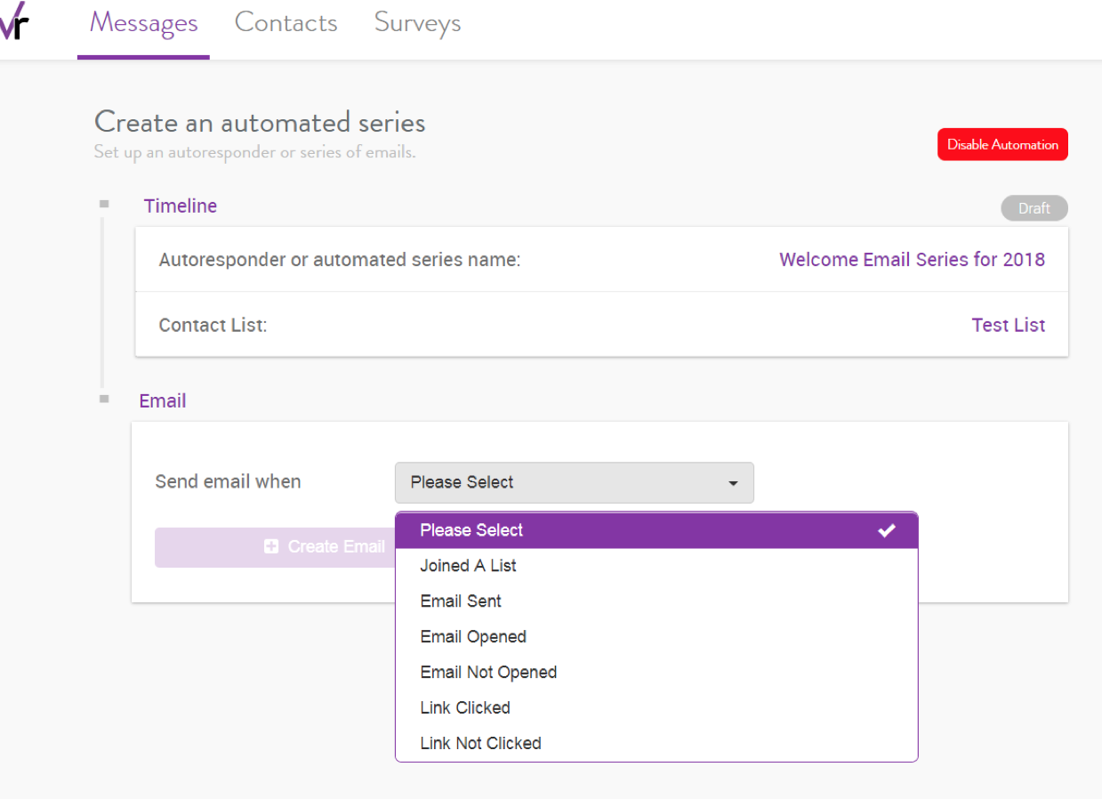Click the Draft status badge
This screenshot has height=799, width=1102.
pyautogui.click(x=1034, y=207)
